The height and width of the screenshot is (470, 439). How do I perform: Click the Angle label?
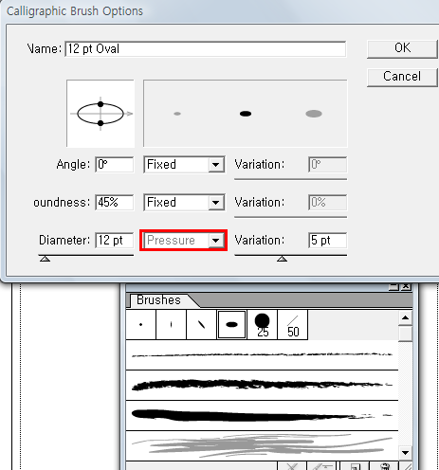[73, 165]
